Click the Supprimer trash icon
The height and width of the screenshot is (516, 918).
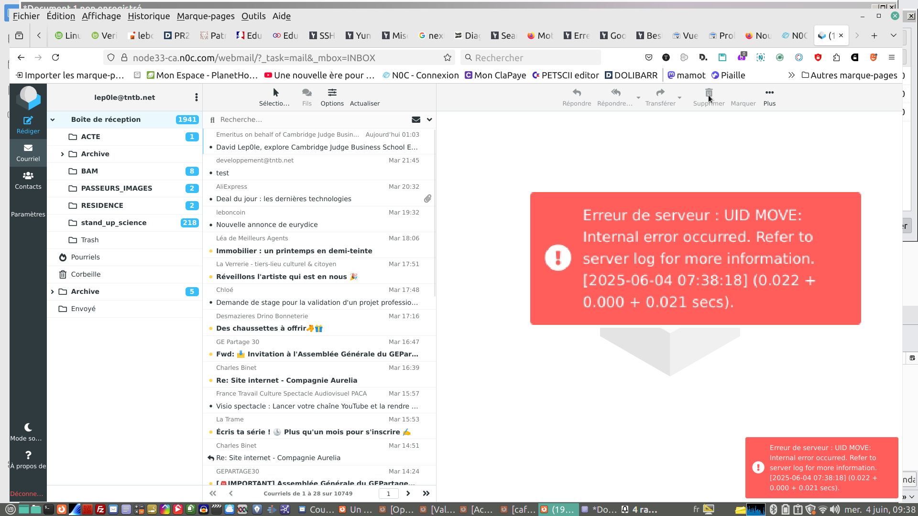point(709,93)
